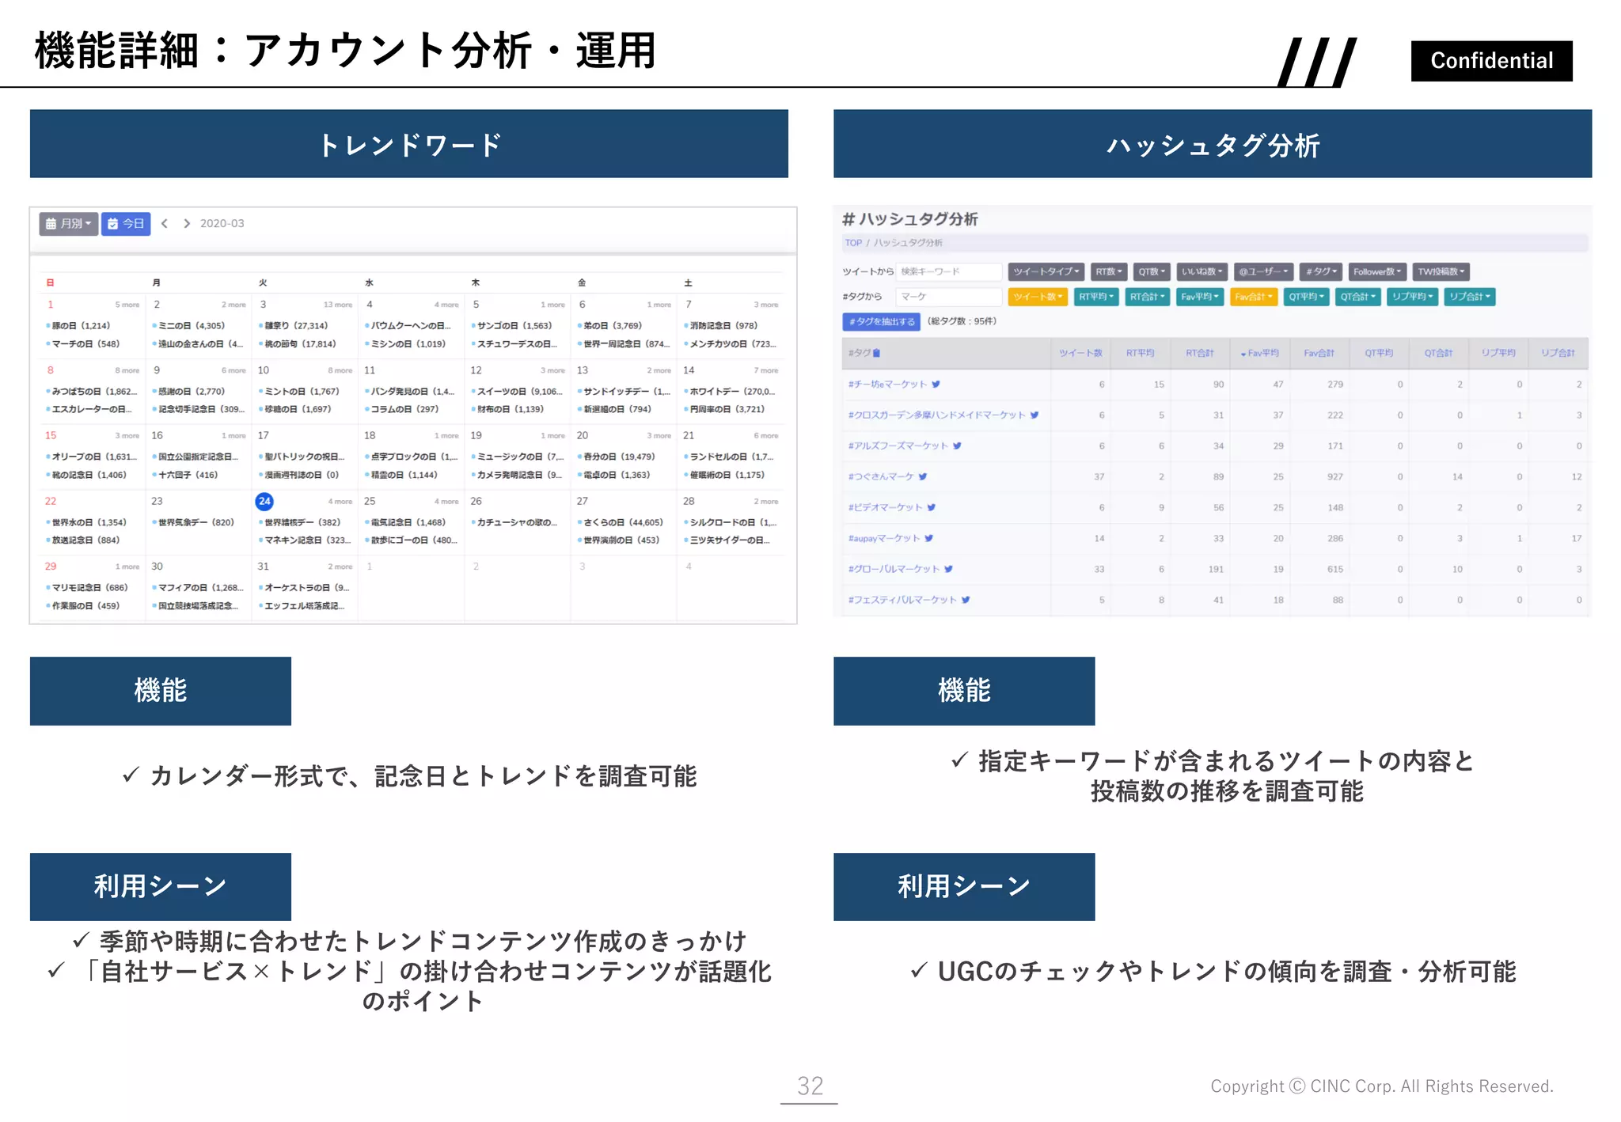Click the 今日 today button with calendar icon

coord(126,224)
